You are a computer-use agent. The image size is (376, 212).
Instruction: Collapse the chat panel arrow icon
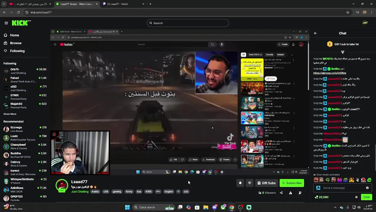[x=315, y=33]
